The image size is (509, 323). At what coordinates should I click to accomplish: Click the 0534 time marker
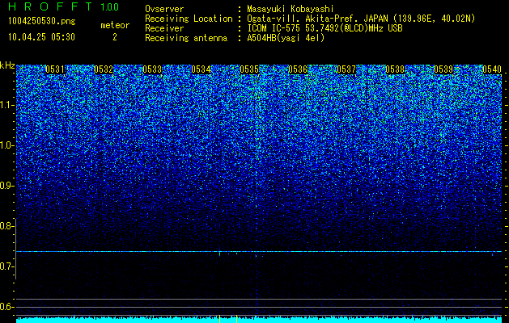coord(201,69)
